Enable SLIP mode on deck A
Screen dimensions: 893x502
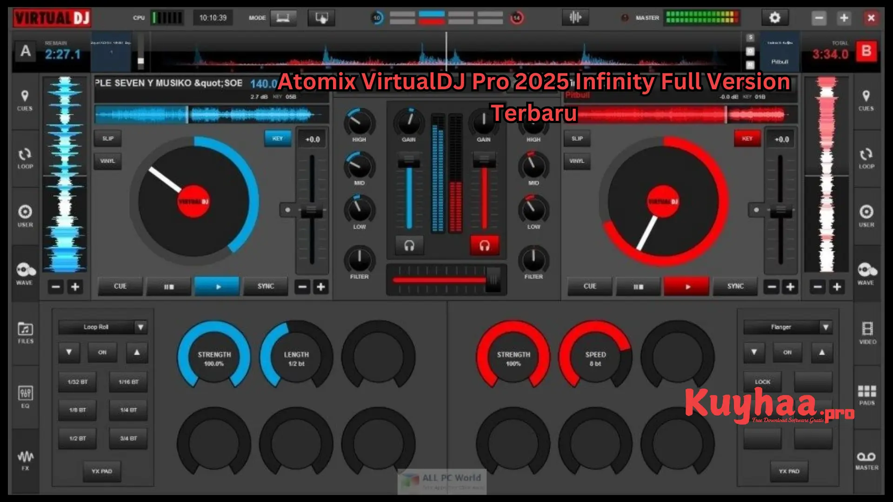click(107, 138)
